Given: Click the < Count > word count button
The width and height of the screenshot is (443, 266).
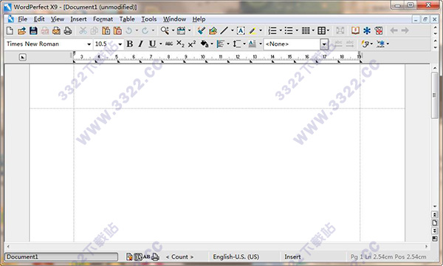Looking at the screenshot, I should (179, 256).
